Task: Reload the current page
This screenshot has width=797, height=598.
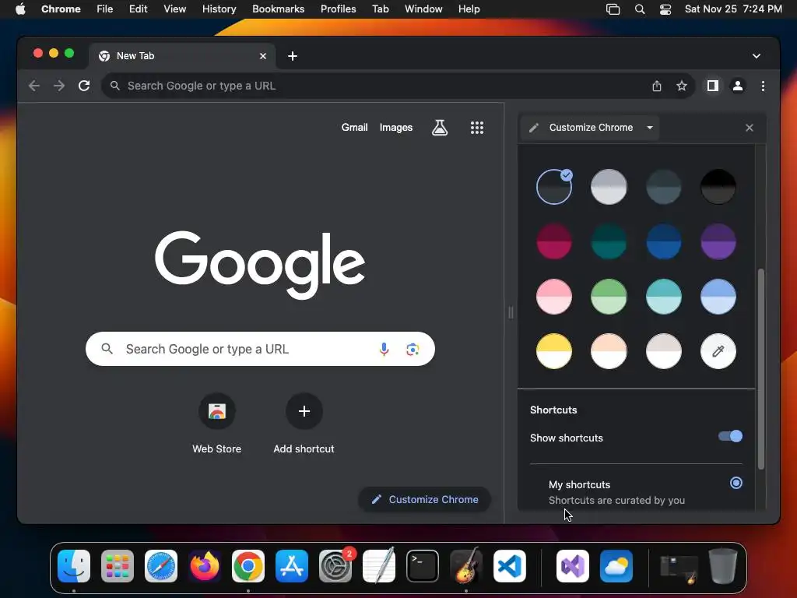Action: click(x=84, y=86)
